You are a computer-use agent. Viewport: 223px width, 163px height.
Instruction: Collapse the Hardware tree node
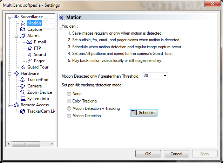coord(9,74)
